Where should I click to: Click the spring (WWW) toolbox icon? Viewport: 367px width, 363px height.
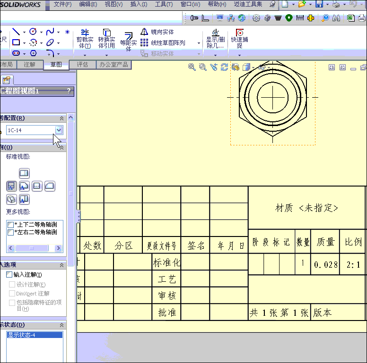(x=300, y=18)
